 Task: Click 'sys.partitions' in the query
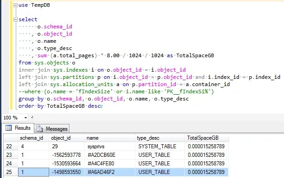72,78
